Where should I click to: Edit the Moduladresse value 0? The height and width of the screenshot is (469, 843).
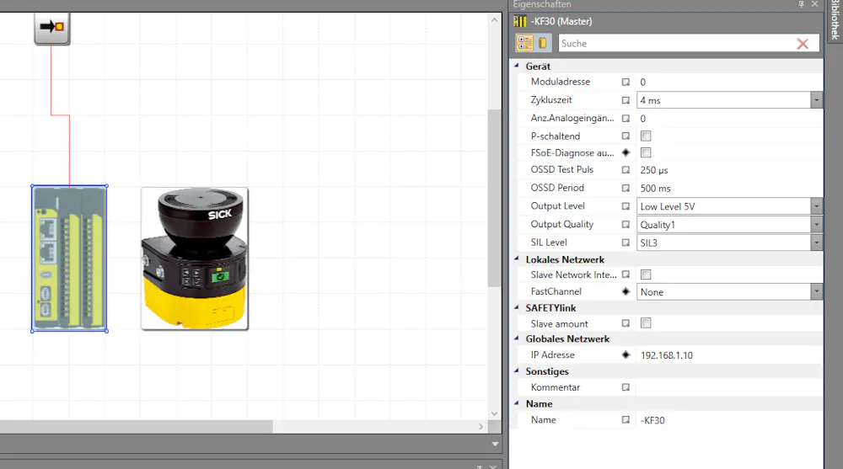tap(729, 83)
